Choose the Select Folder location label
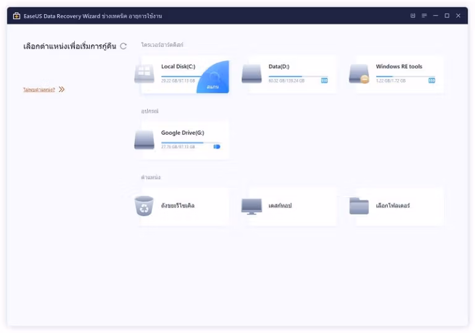 pyautogui.click(x=393, y=206)
